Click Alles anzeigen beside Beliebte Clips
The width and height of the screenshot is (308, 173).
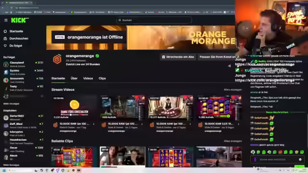(x=233, y=141)
